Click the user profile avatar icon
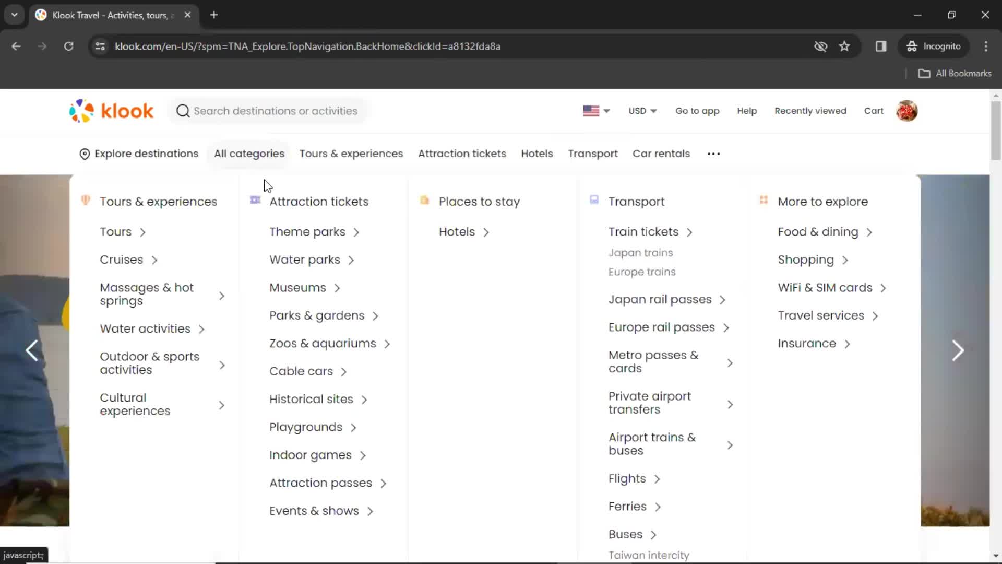1002x564 pixels. (x=907, y=111)
